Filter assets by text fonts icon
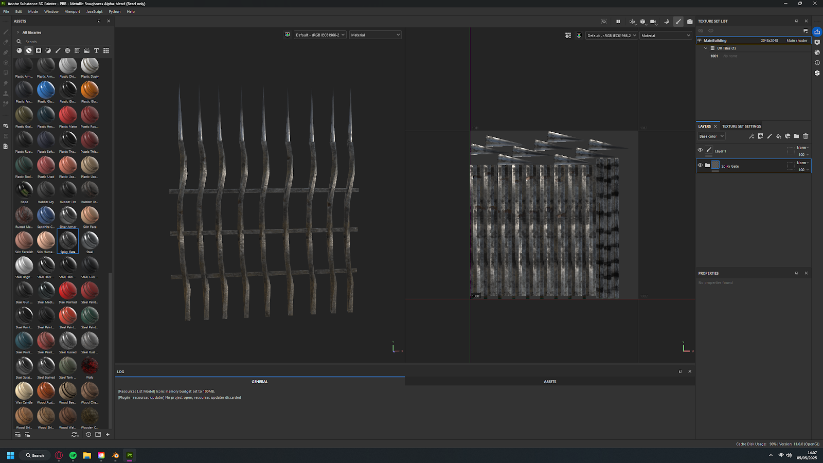The width and height of the screenshot is (823, 463). click(x=96, y=50)
